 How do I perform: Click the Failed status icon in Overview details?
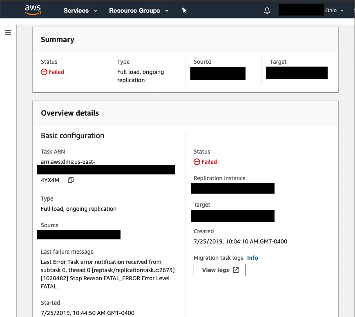pos(197,162)
